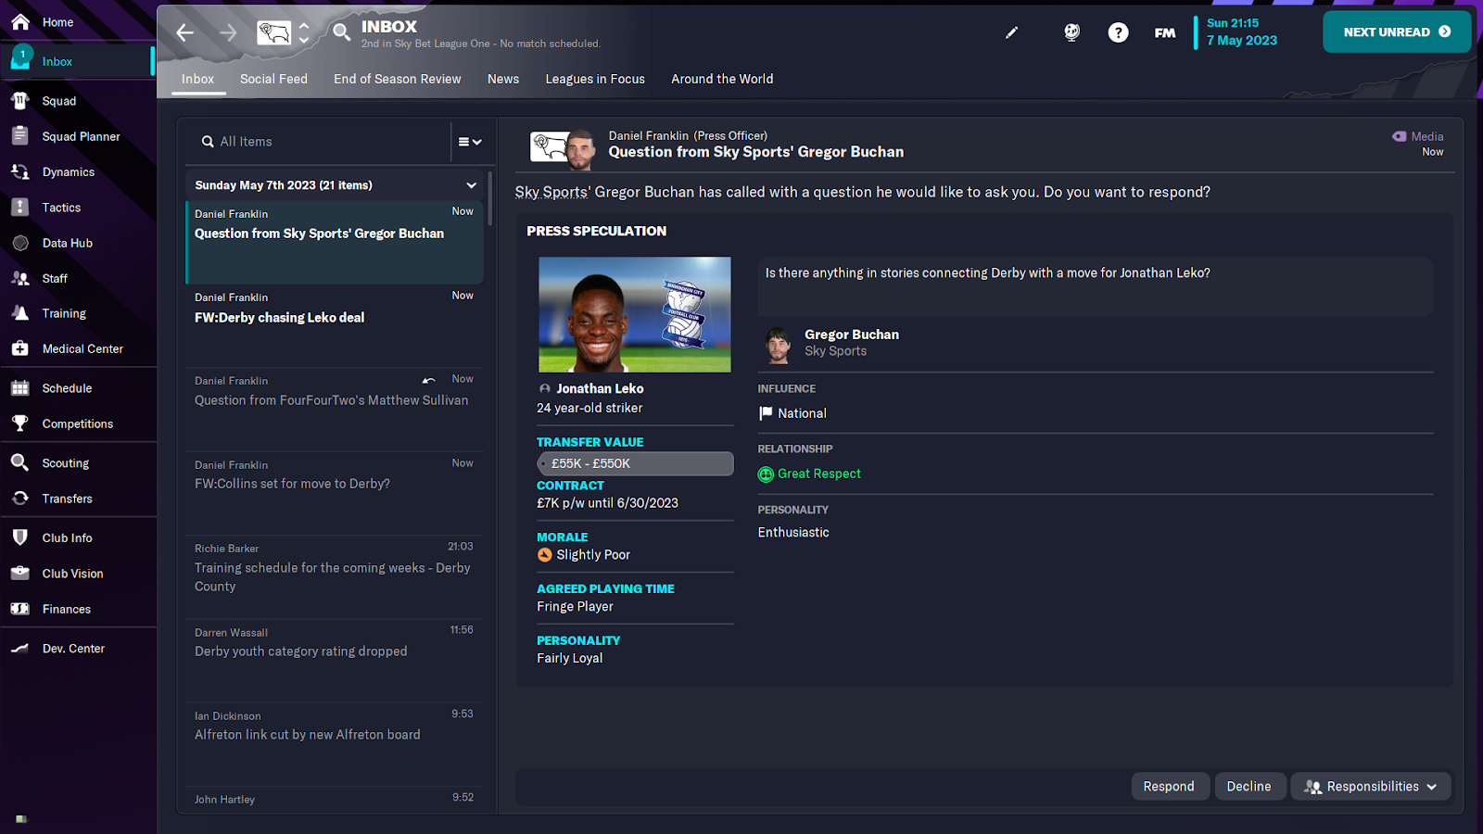Click the Next Unread button
This screenshot has width=1483, height=834.
click(x=1397, y=32)
